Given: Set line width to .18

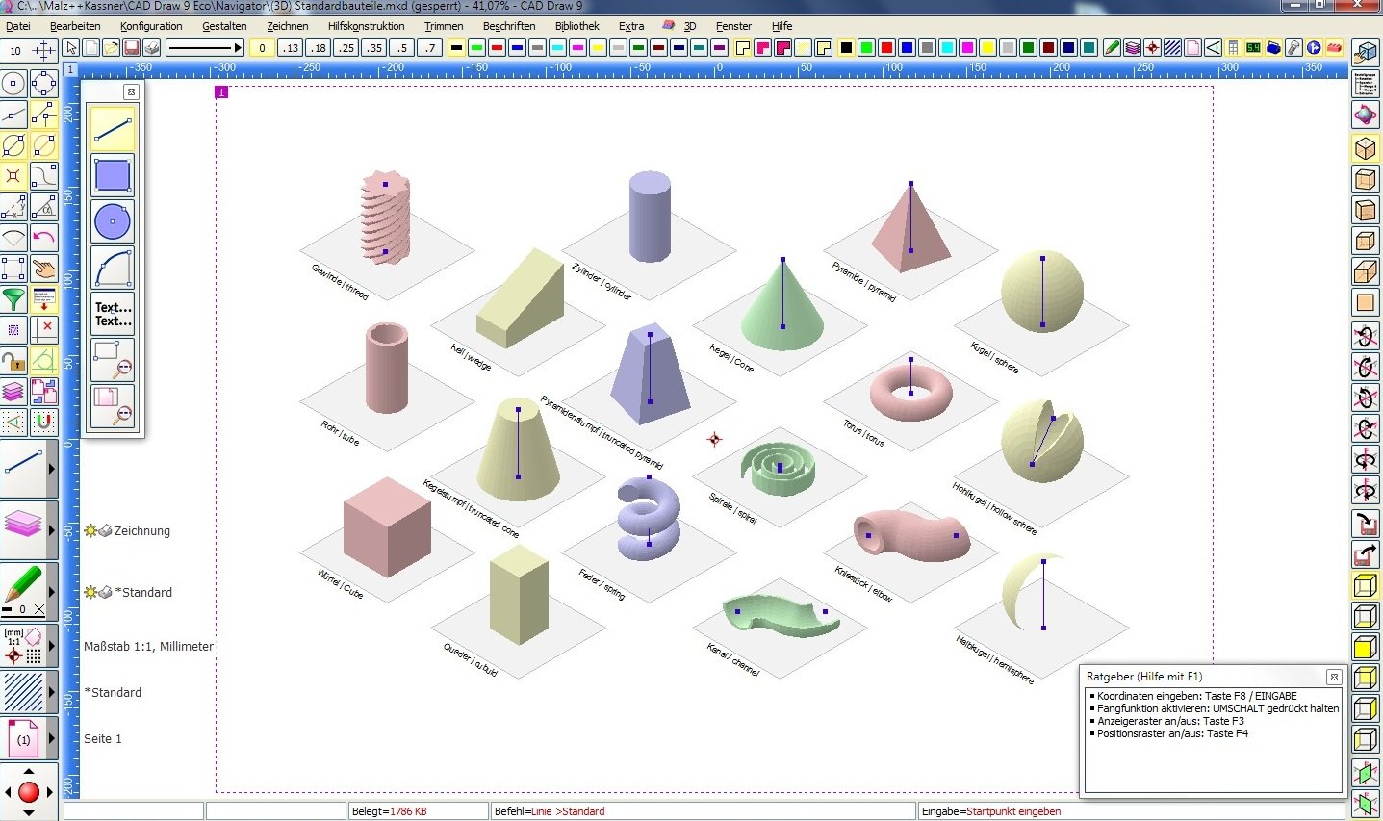Looking at the screenshot, I should 319,47.
